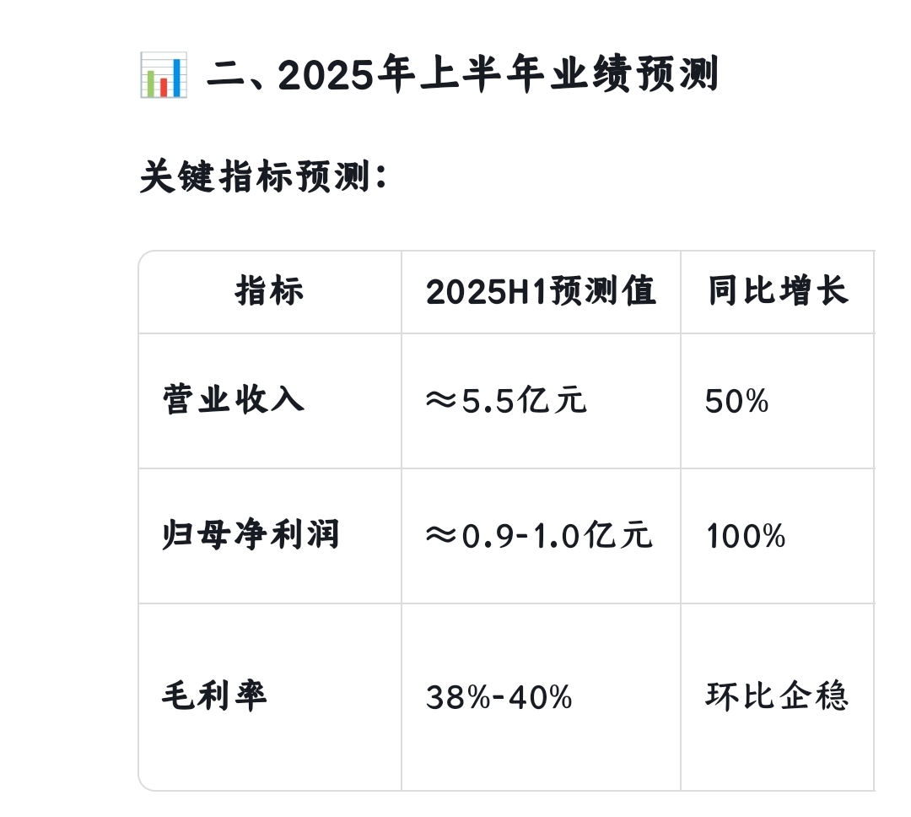Click the 二、 section number in heading
911x817 pixels.
click(240, 76)
